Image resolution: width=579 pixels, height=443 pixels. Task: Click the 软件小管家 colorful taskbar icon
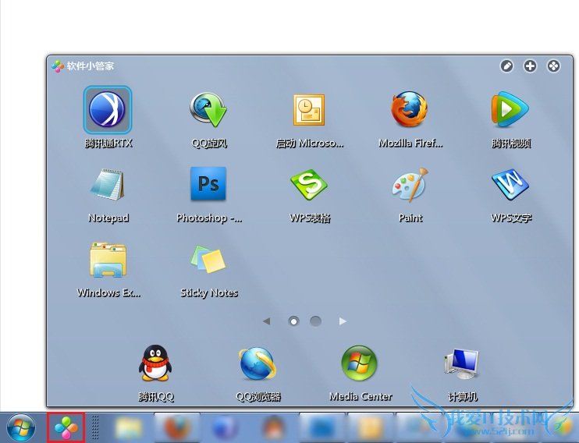[66, 428]
